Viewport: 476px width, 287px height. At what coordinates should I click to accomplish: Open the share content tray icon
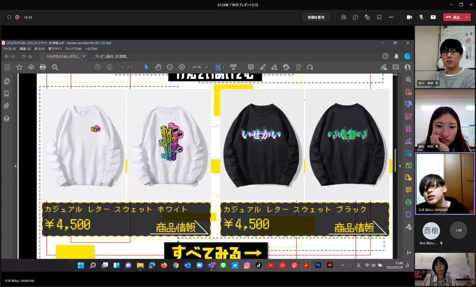point(433,17)
